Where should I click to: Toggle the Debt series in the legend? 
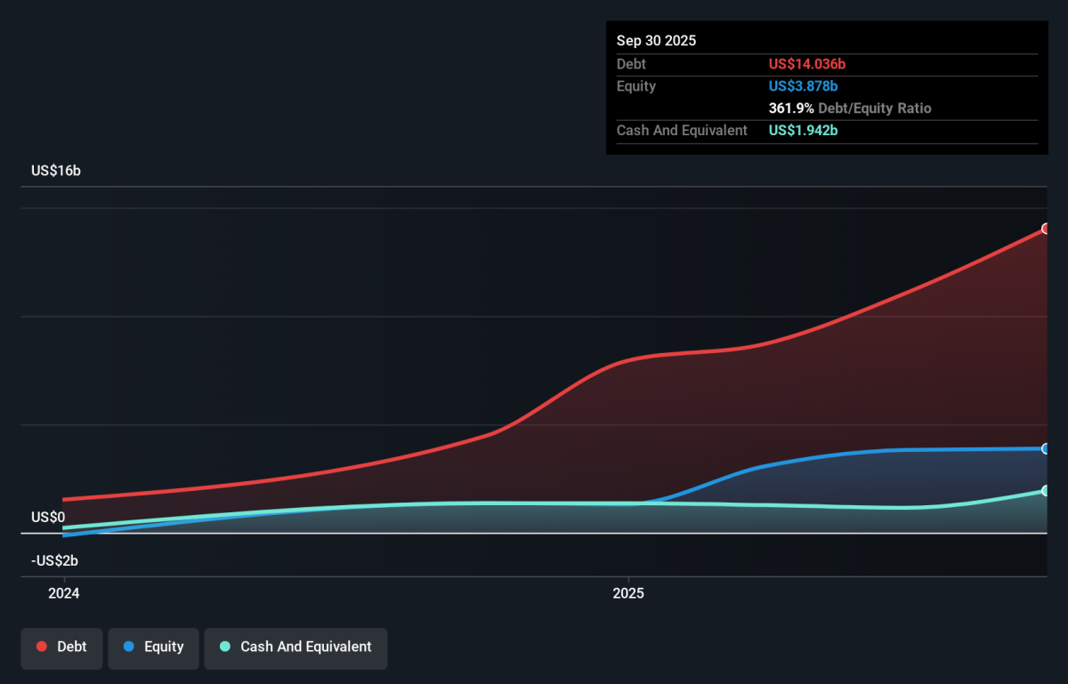pyautogui.click(x=62, y=647)
